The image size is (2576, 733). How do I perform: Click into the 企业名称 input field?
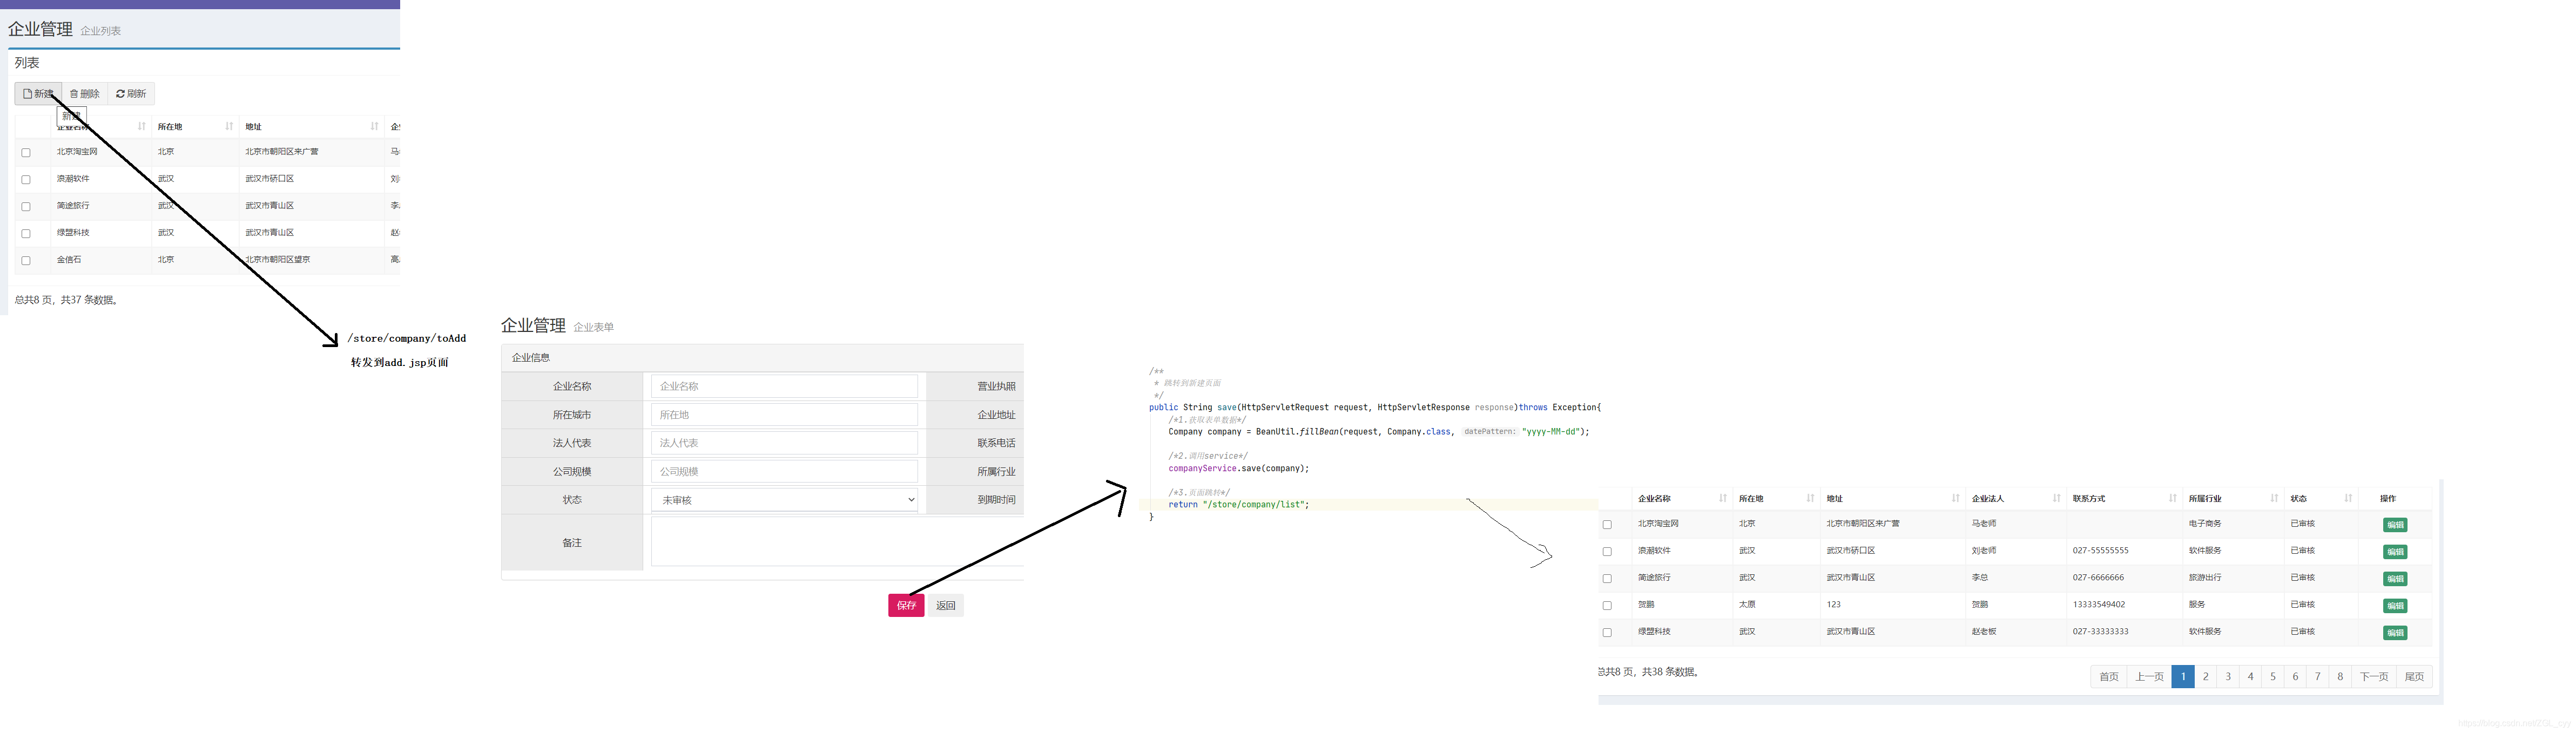point(784,386)
